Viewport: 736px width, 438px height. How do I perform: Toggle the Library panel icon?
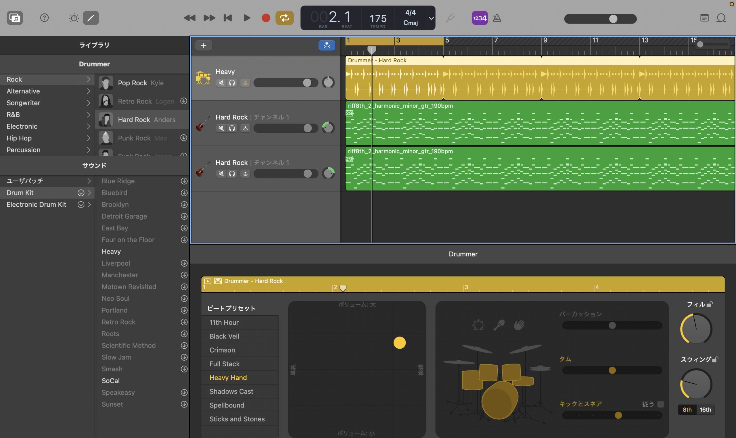15,18
